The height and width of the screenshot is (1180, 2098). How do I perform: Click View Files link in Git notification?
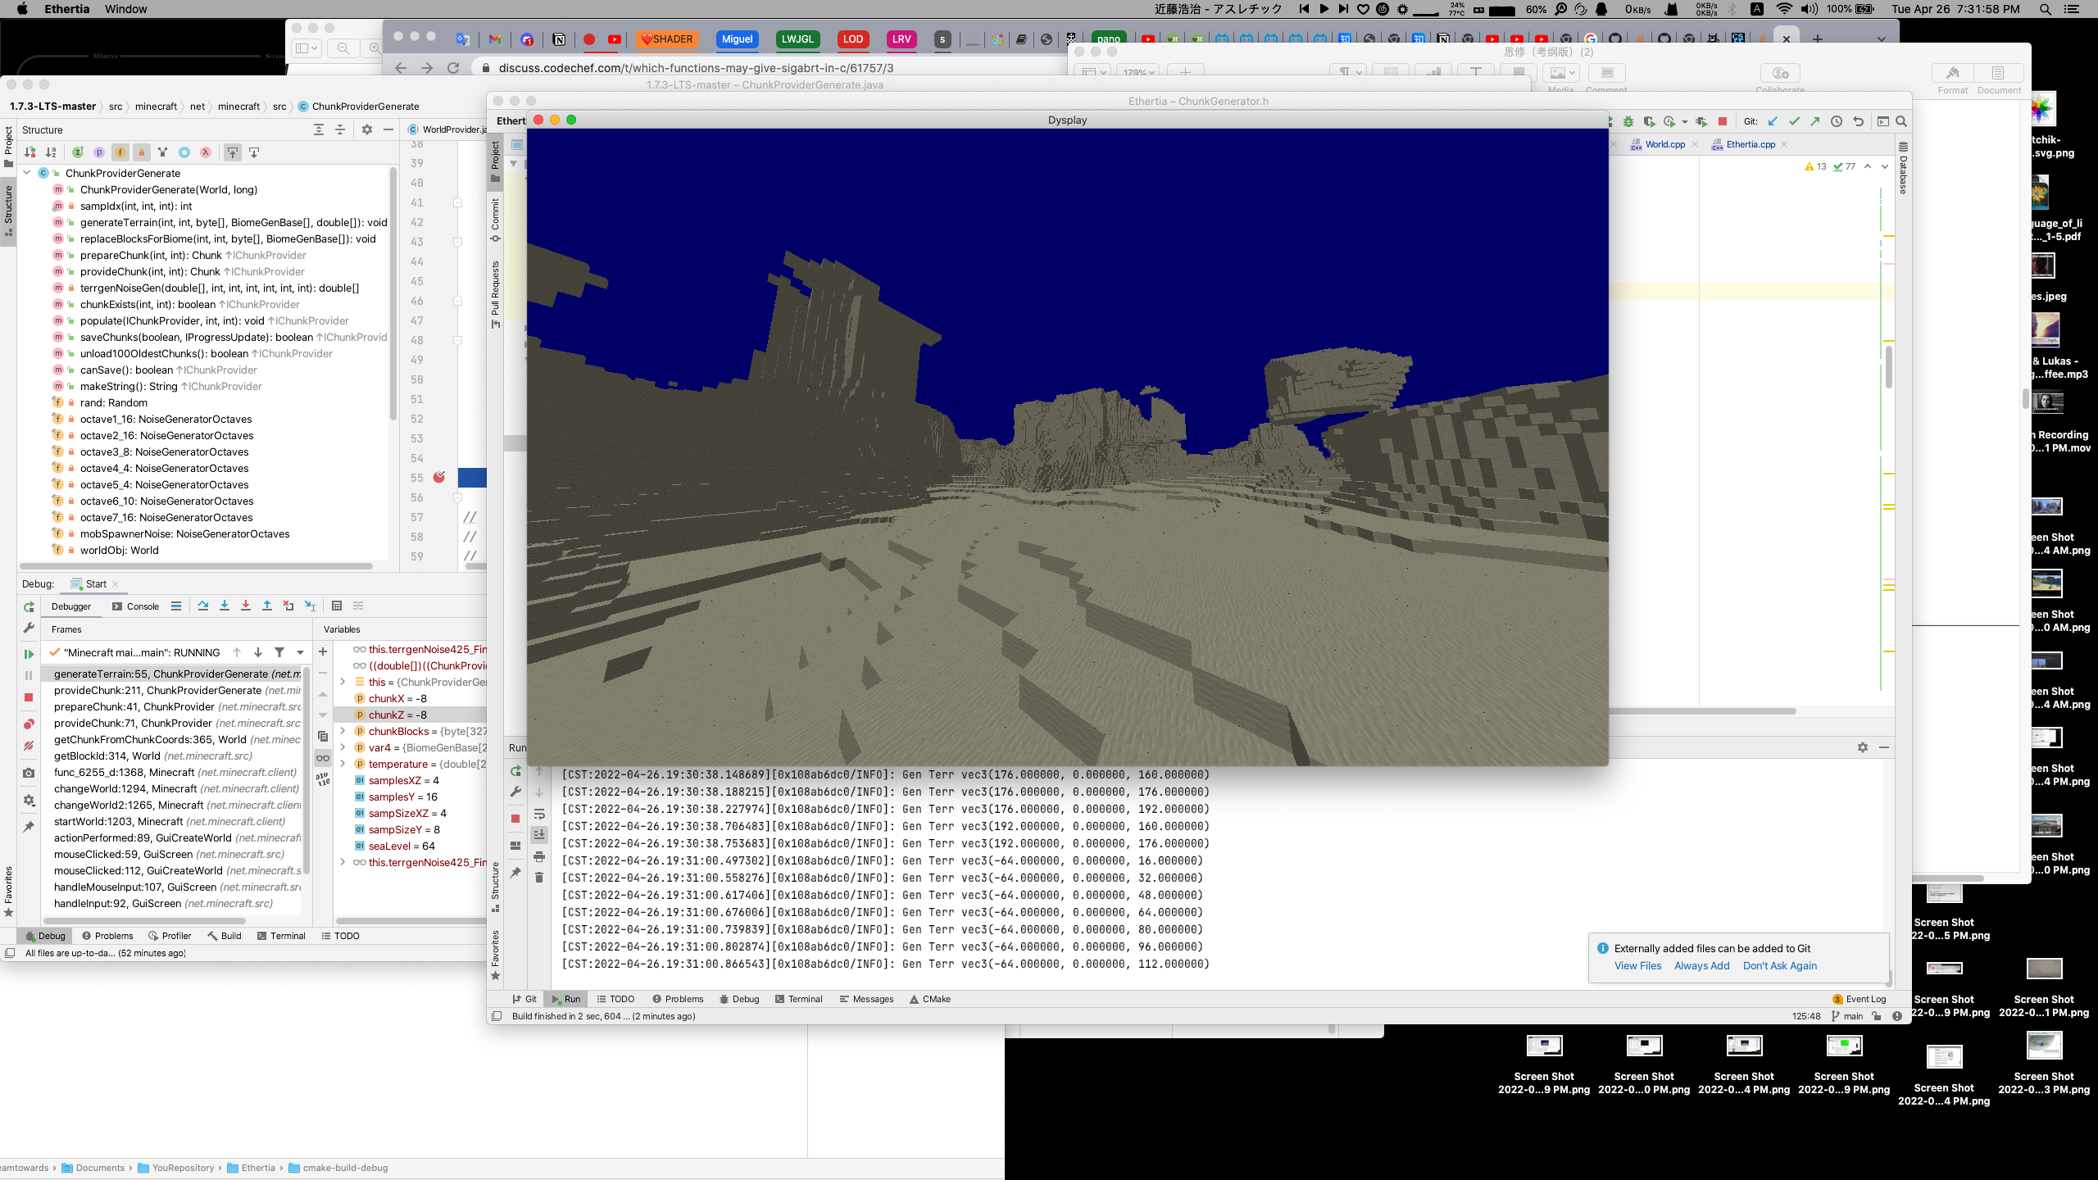tap(1637, 965)
